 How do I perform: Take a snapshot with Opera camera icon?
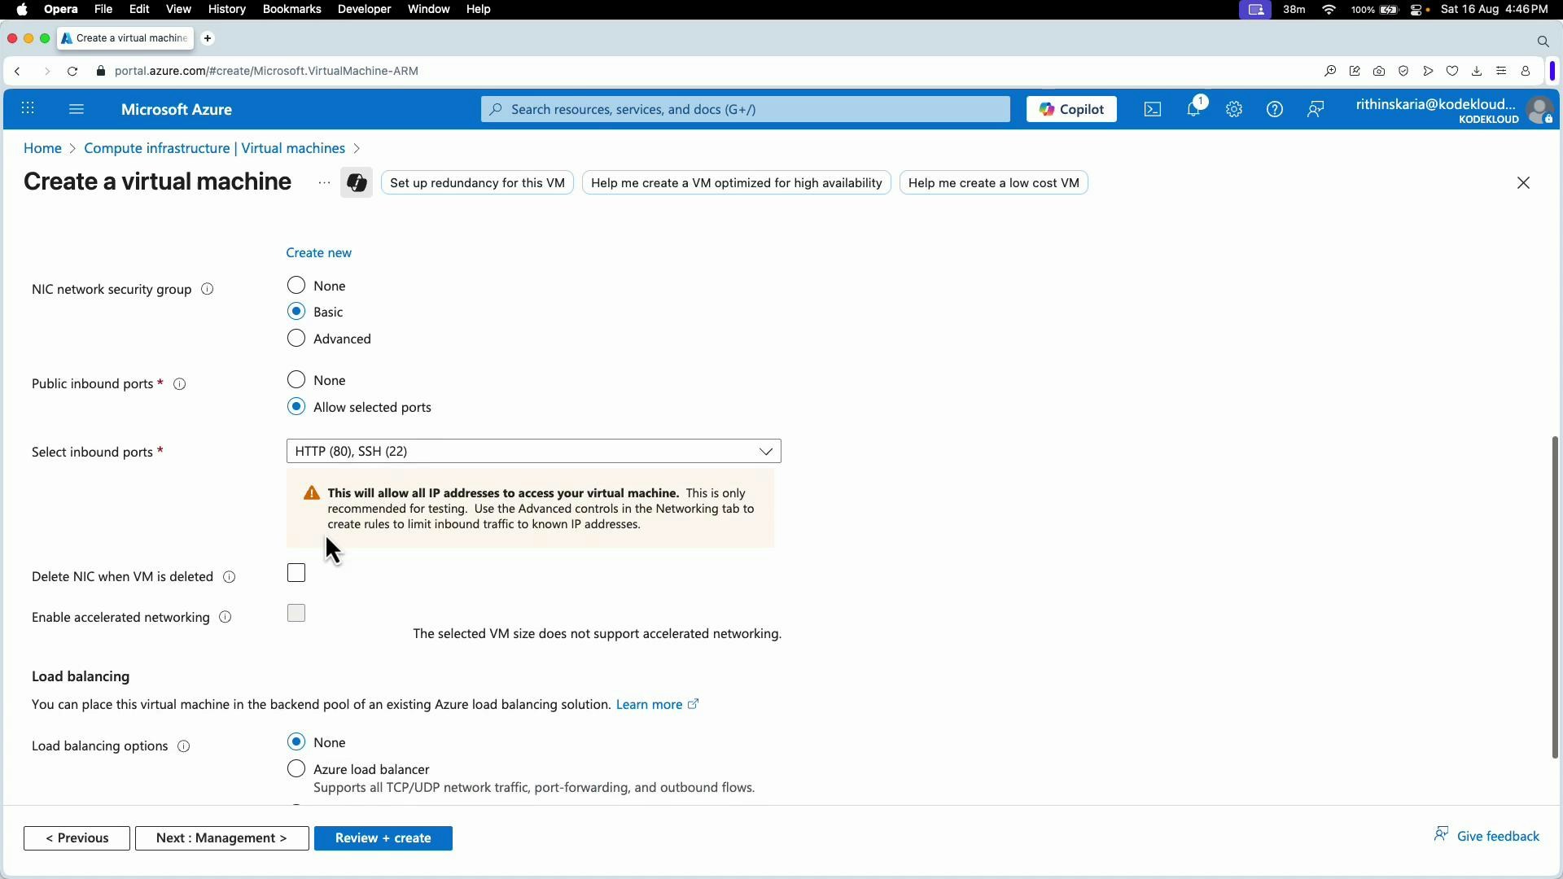tap(1379, 71)
